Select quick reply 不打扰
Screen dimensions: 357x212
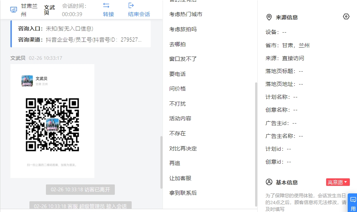[177, 104]
